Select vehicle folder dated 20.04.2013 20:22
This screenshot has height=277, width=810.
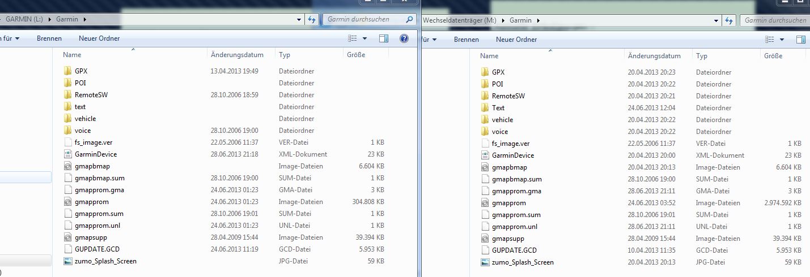[502, 120]
